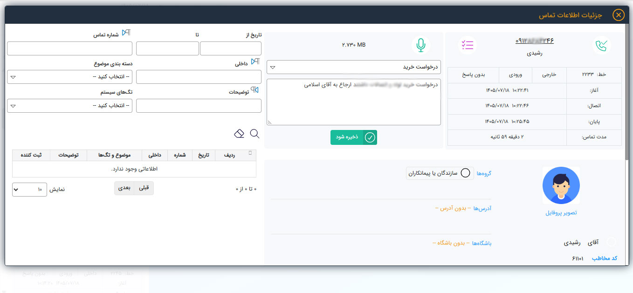
Task: Click the call notes text area
Action: 354,102
